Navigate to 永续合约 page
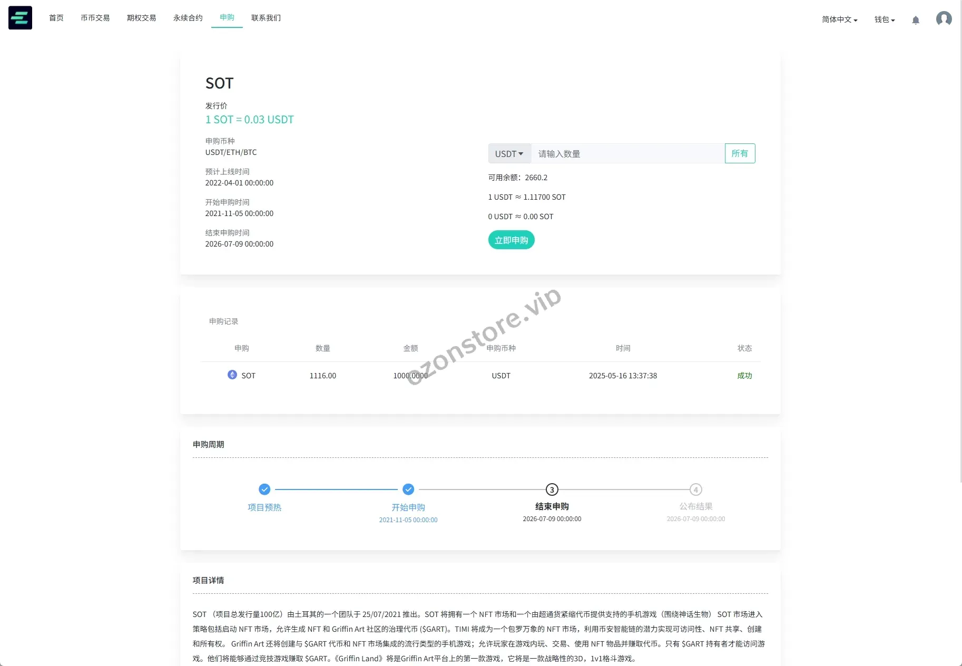Image resolution: width=962 pixels, height=666 pixels. tap(188, 18)
